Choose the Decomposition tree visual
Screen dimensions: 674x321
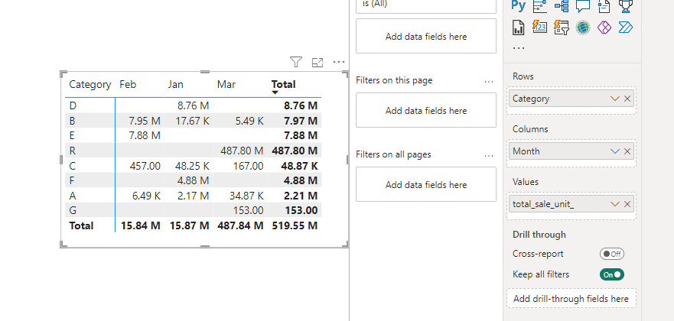click(x=562, y=6)
